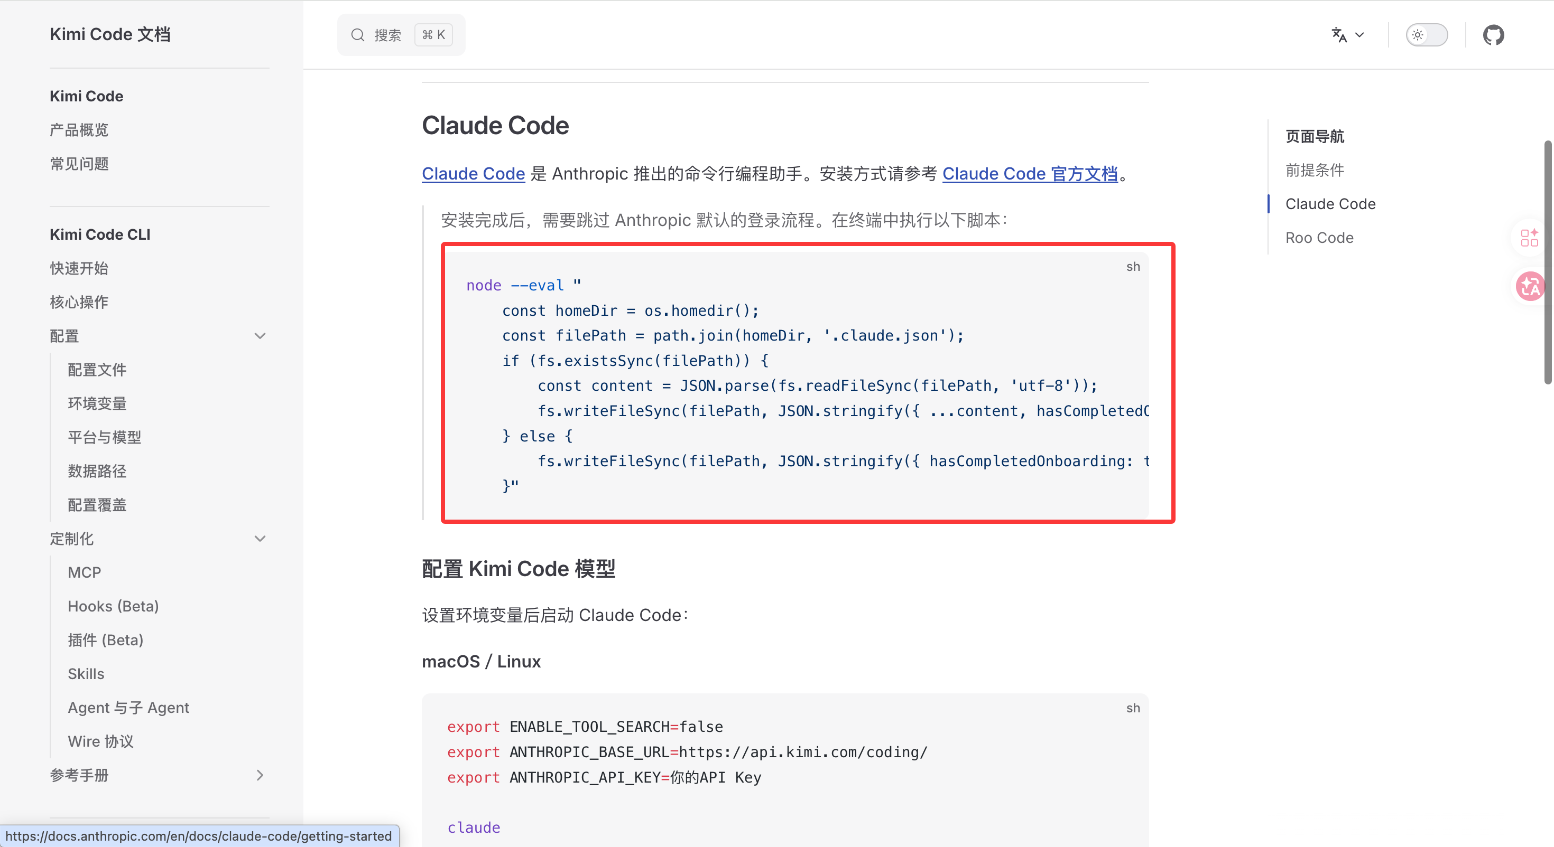
Task: Click the Claude Code hyperlink in paragraph
Action: click(473, 174)
